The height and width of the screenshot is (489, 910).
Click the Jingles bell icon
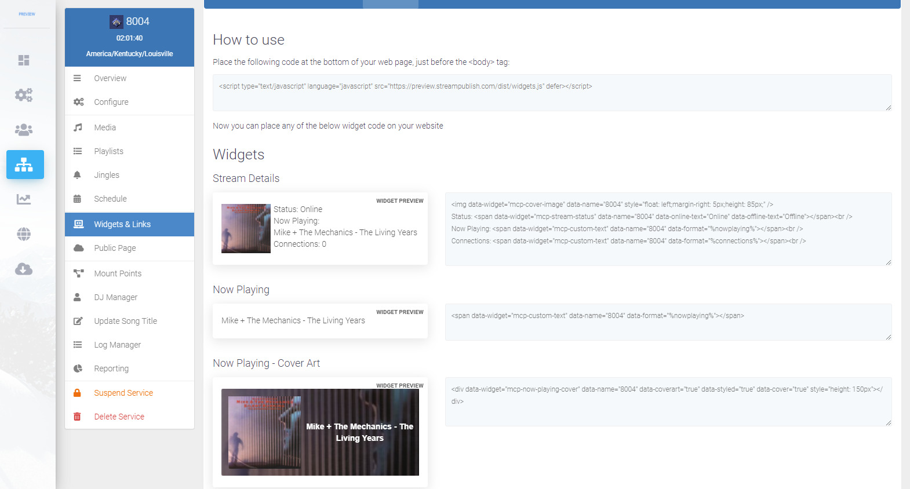point(77,175)
